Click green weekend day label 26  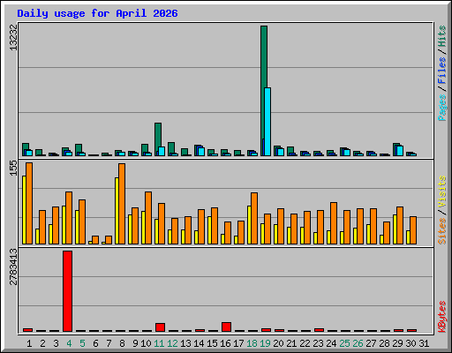[x=358, y=343]
